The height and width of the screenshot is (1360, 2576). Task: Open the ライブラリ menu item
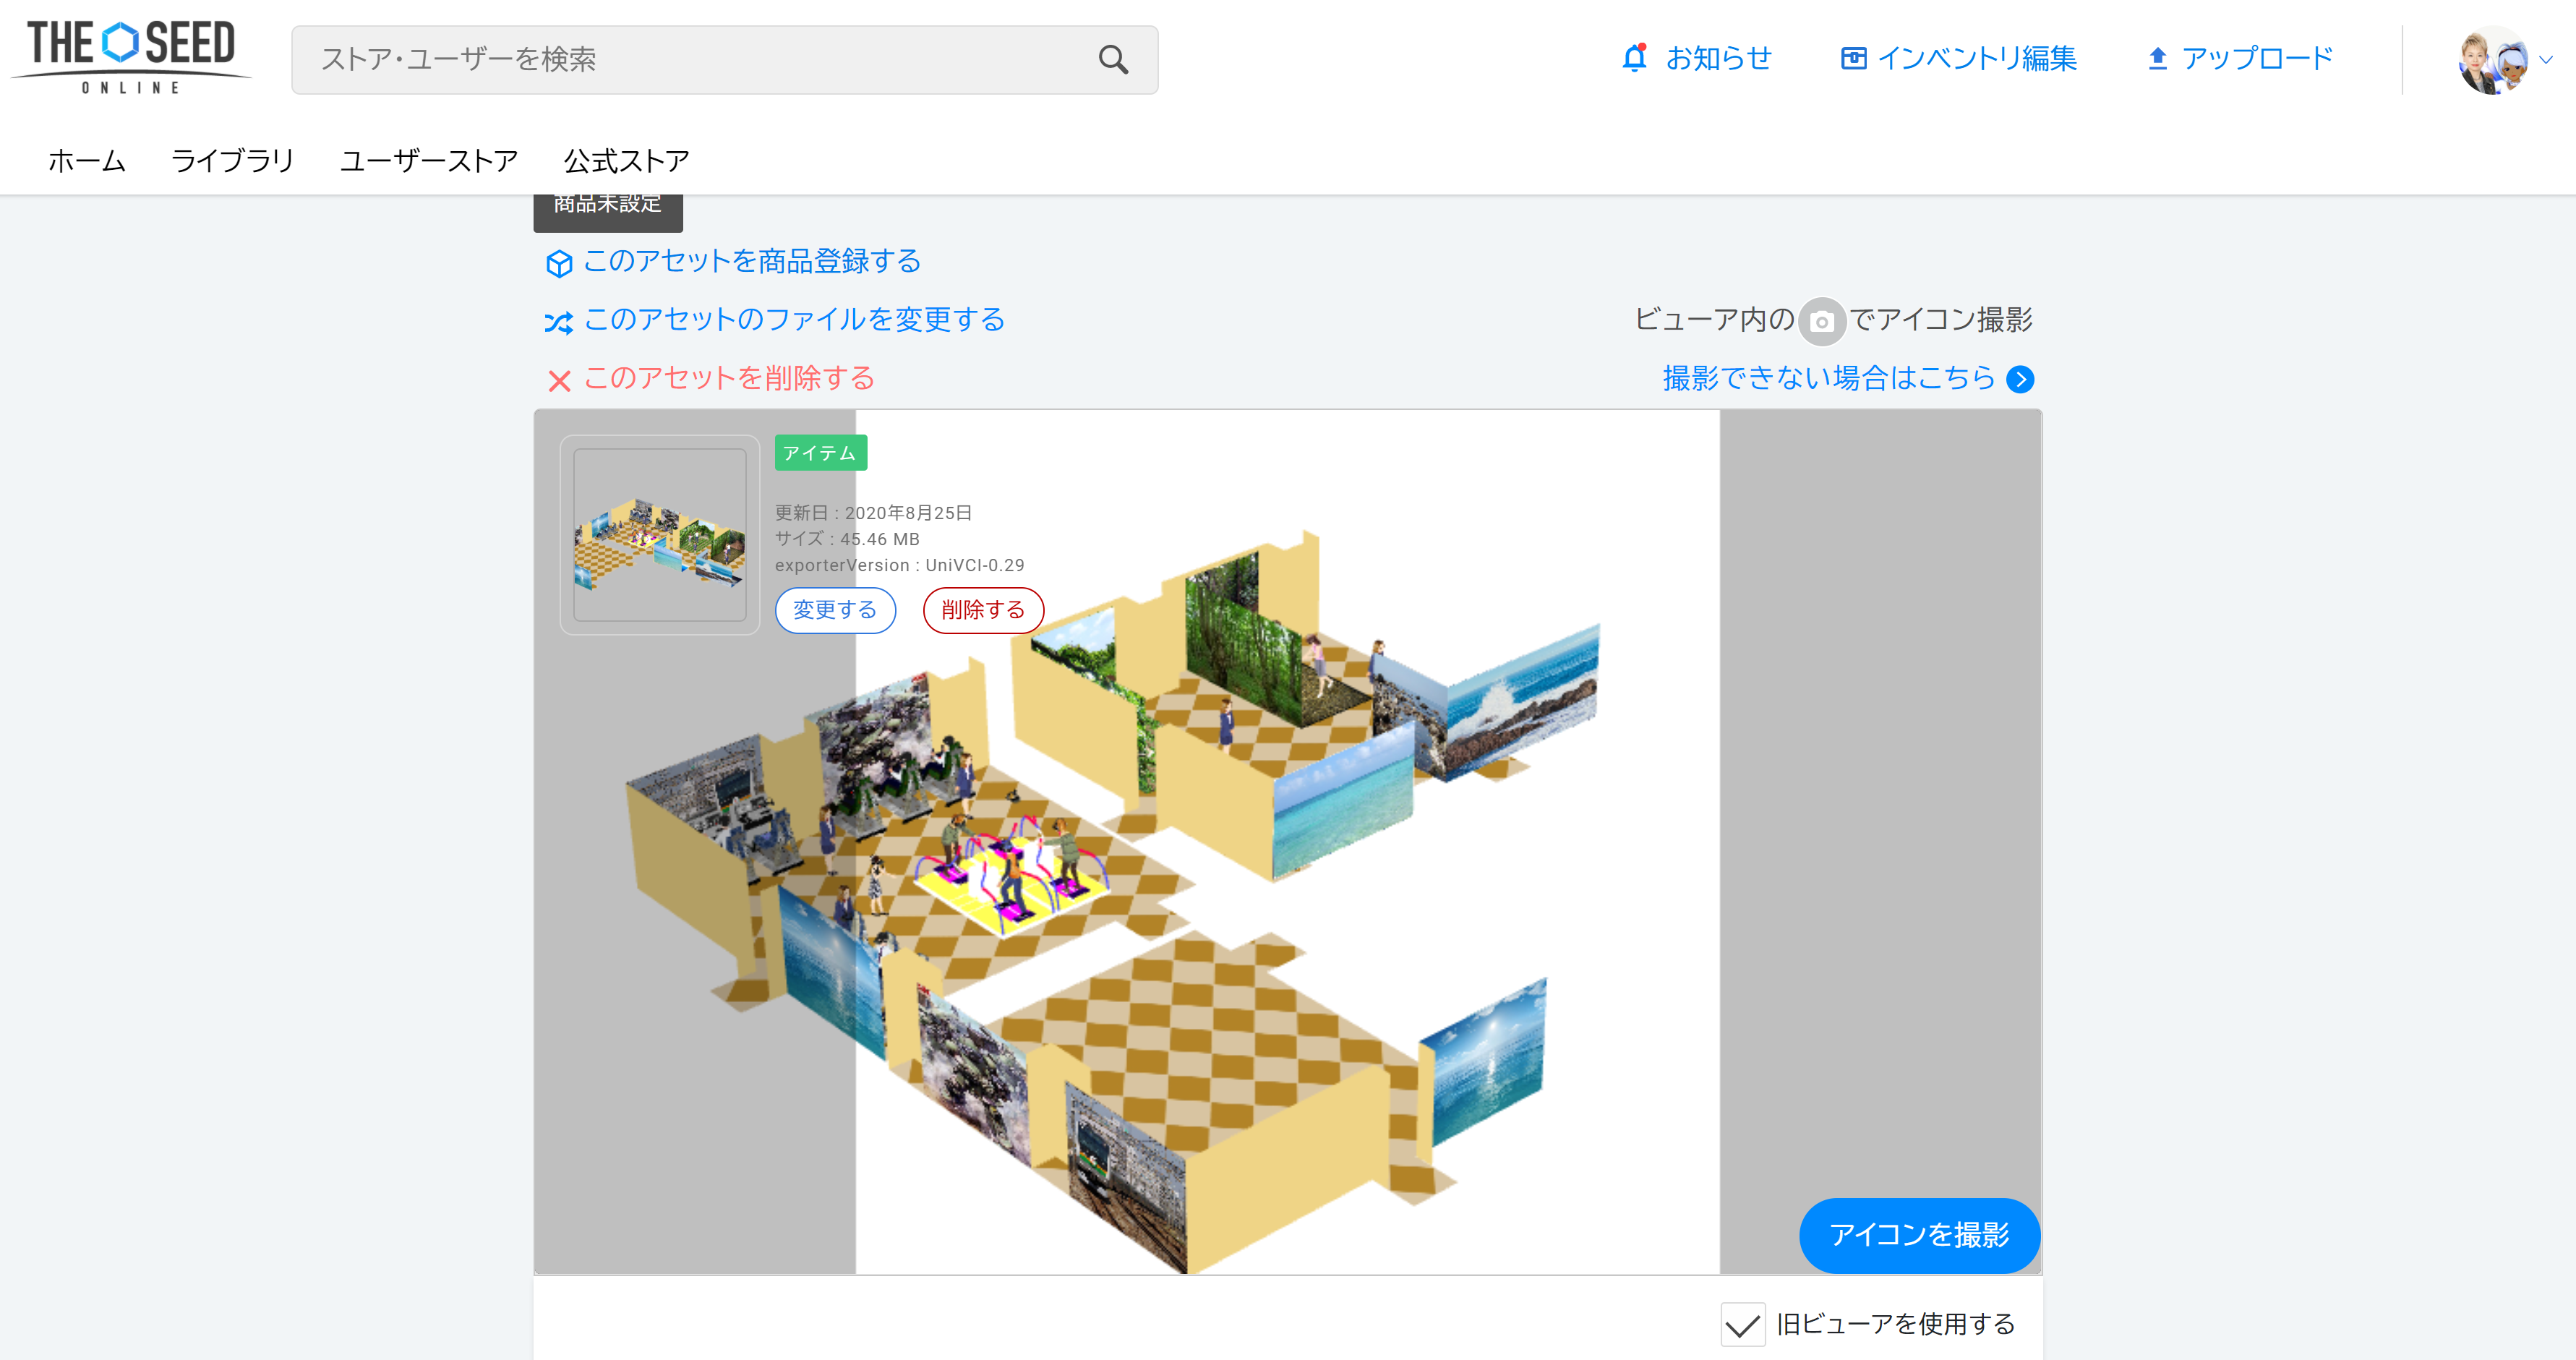coord(232,161)
